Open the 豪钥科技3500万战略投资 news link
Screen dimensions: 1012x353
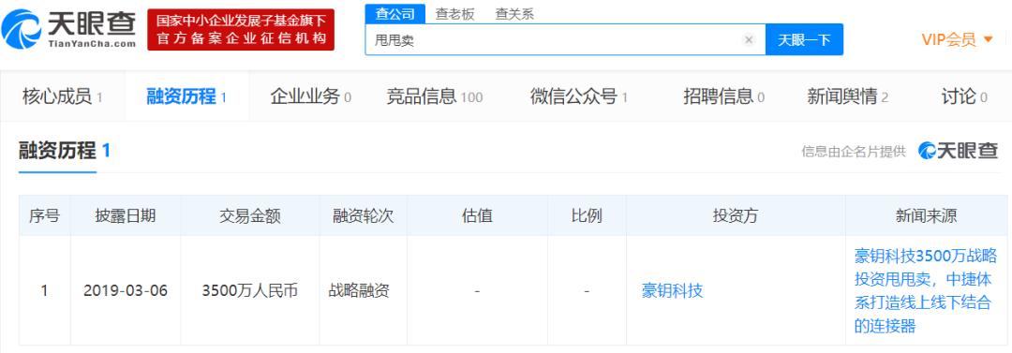point(926,290)
